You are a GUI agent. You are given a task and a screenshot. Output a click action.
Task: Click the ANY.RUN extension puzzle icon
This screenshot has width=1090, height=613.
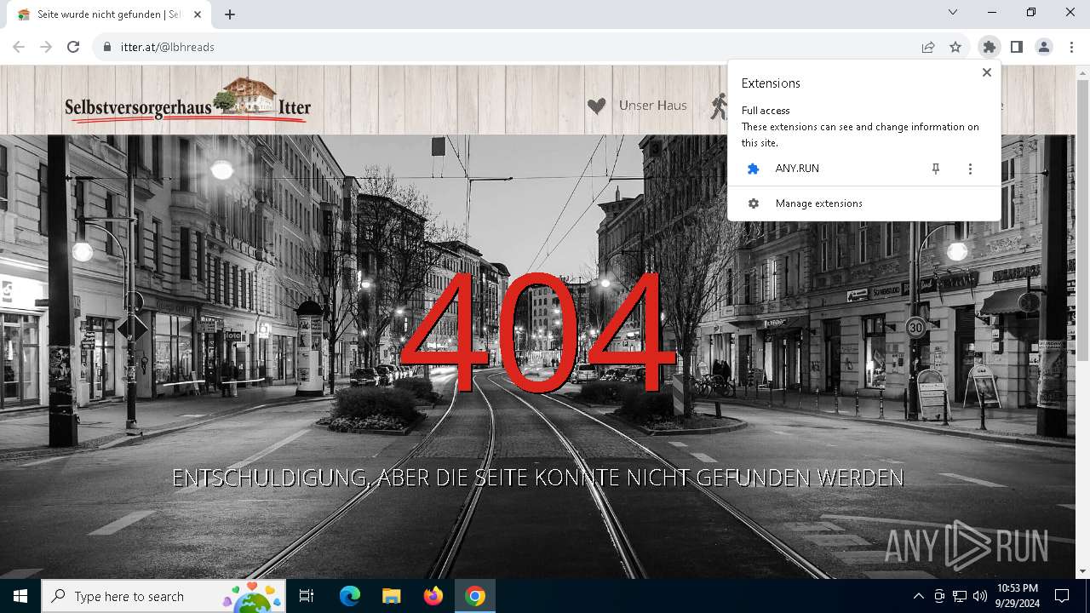pos(753,169)
